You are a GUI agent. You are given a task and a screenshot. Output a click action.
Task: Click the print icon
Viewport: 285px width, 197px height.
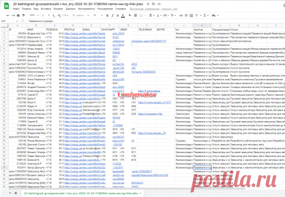(18, 16)
